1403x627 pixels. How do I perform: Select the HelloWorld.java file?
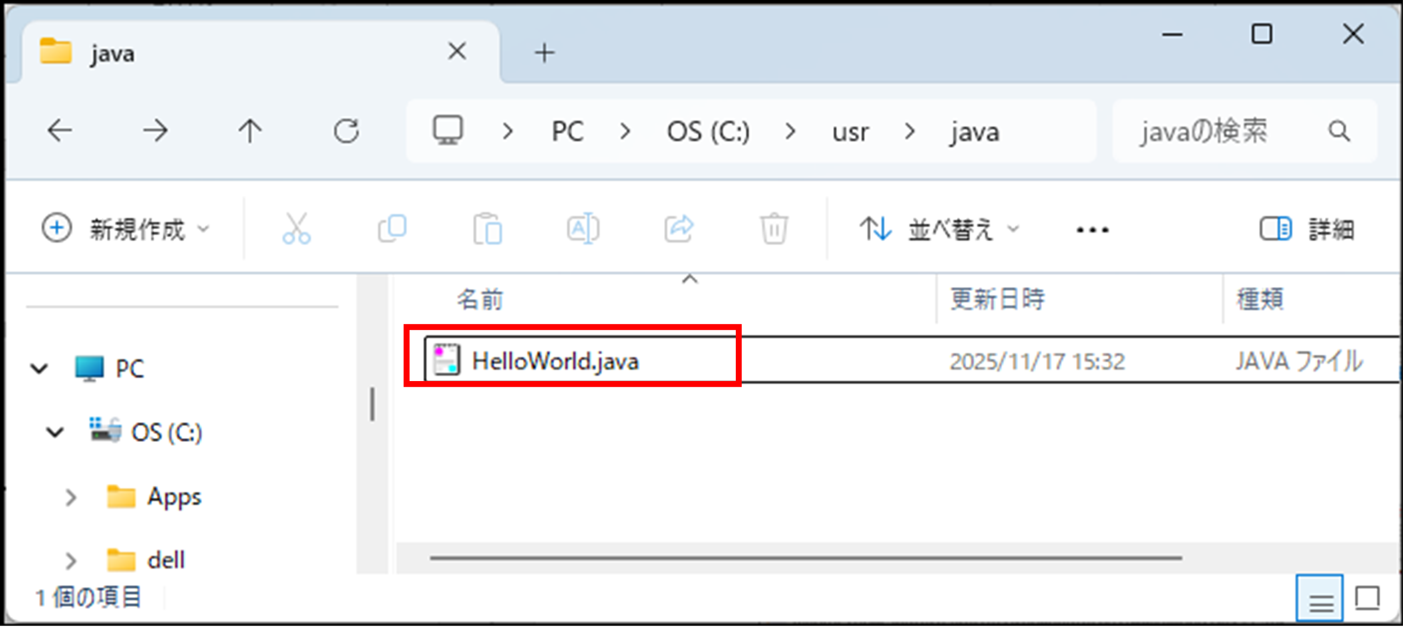pyautogui.click(x=554, y=361)
